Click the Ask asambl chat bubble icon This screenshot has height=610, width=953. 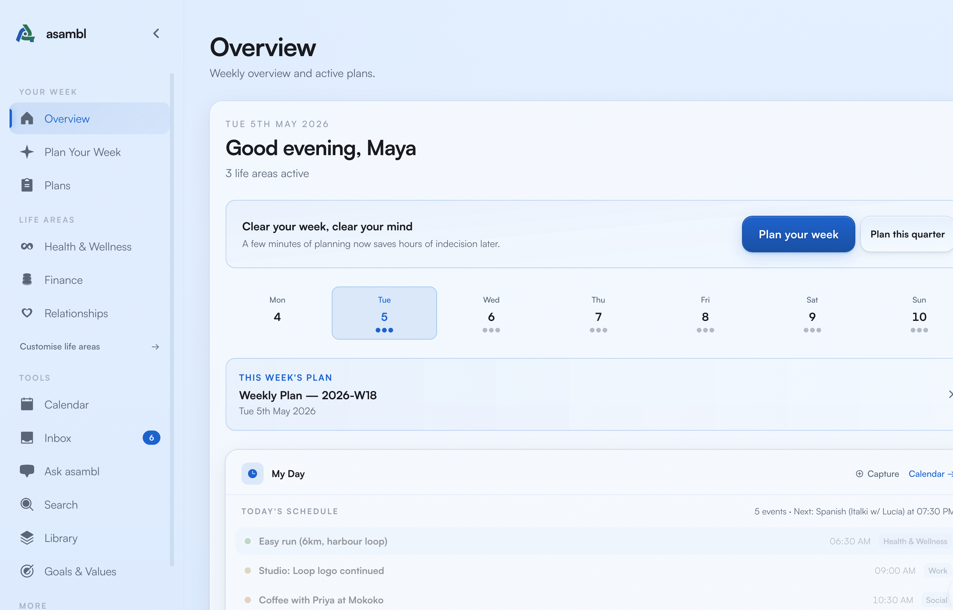pos(27,471)
